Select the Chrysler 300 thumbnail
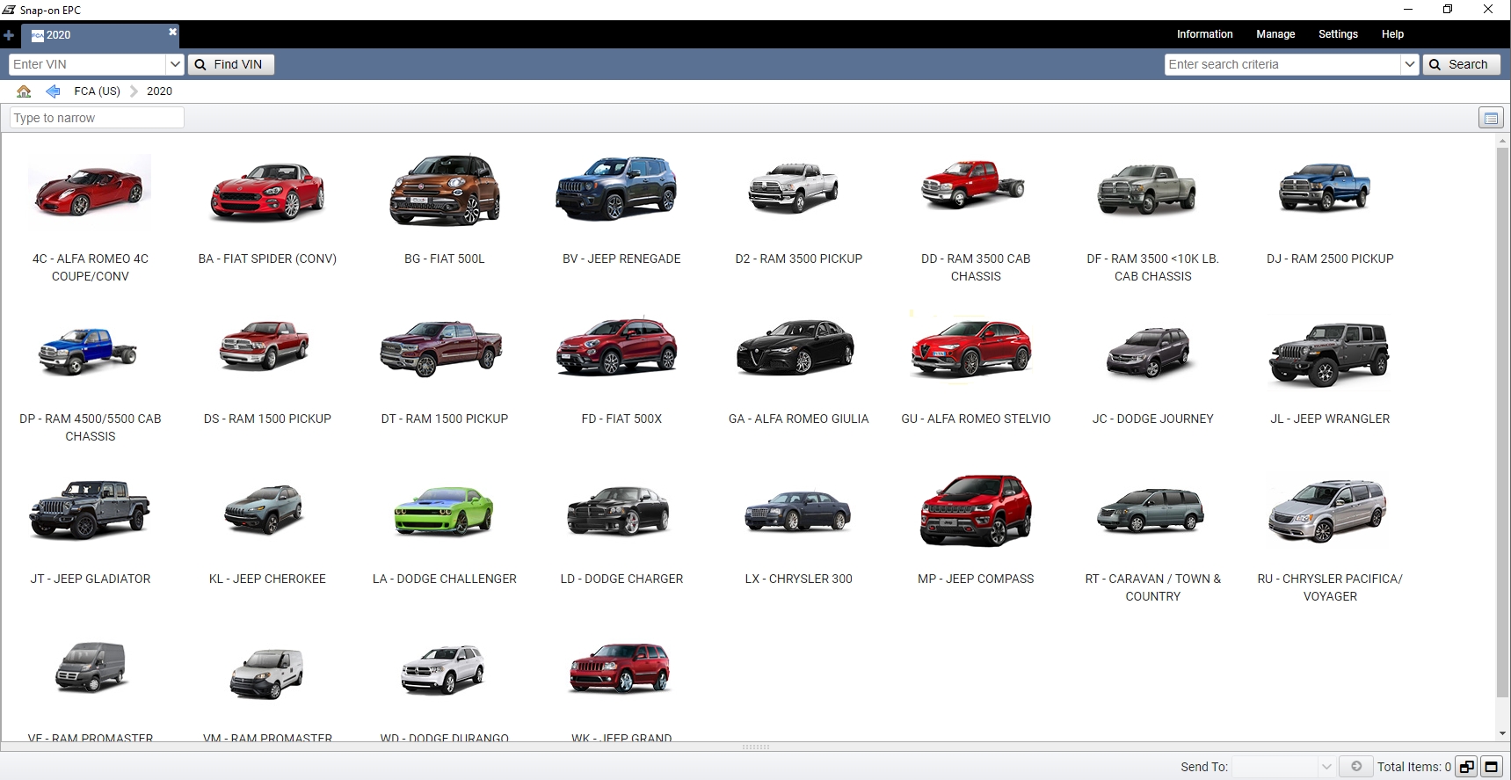This screenshot has width=1511, height=780. click(797, 512)
